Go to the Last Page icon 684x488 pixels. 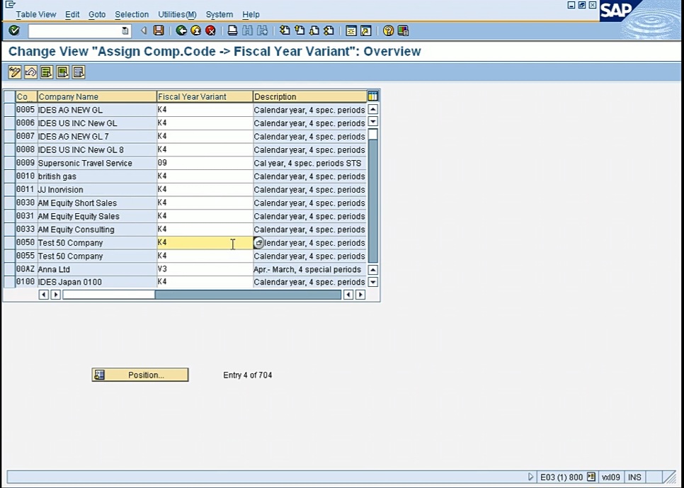[329, 30]
